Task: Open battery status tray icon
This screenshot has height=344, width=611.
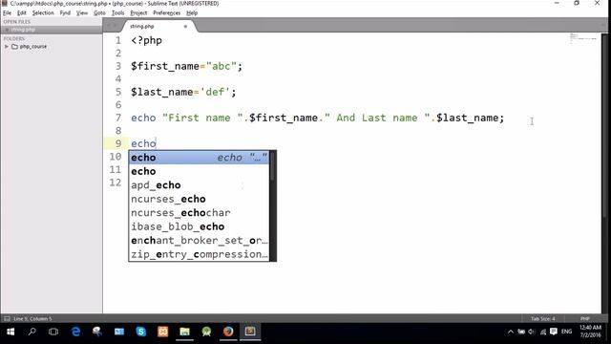Action: [x=521, y=332]
